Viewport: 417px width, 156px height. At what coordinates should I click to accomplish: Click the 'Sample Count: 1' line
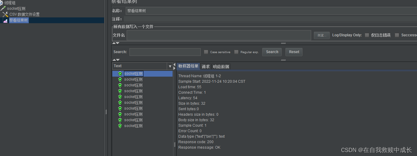coord(192,125)
